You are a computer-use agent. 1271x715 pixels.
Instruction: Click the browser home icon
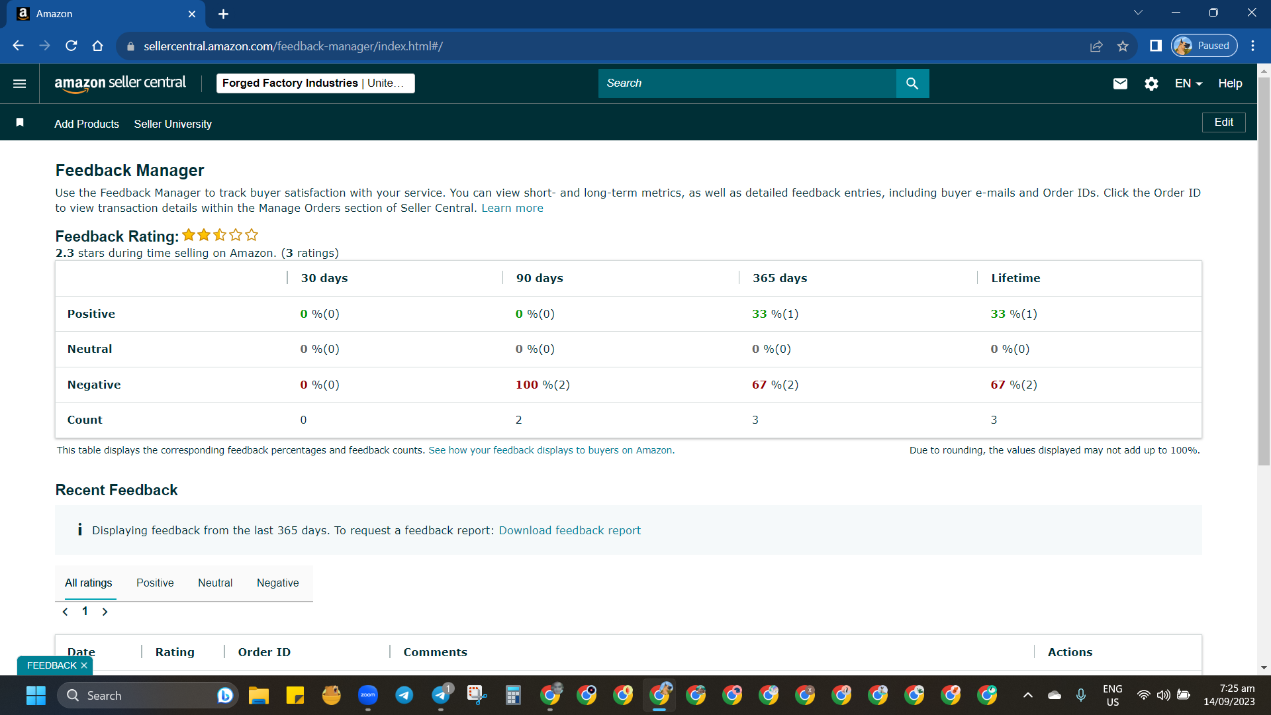98,46
